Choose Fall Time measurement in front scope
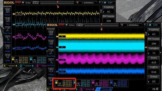This screenshot has width=162, height=91. (x=51, y=62)
